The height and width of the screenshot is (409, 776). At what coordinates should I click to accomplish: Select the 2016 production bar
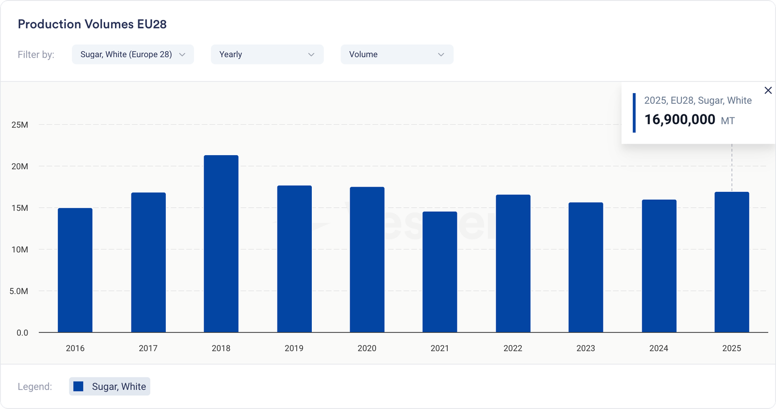pos(75,270)
